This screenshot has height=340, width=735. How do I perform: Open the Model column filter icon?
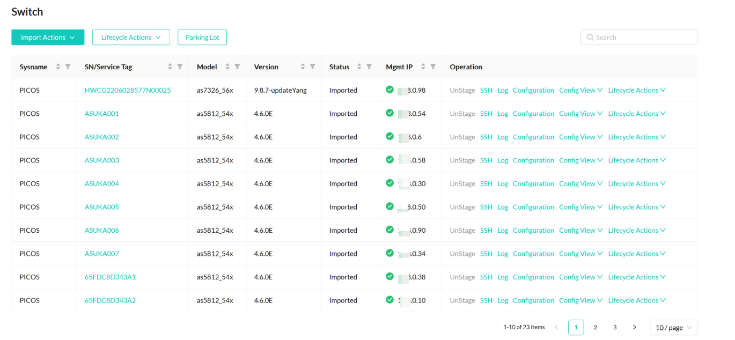237,67
